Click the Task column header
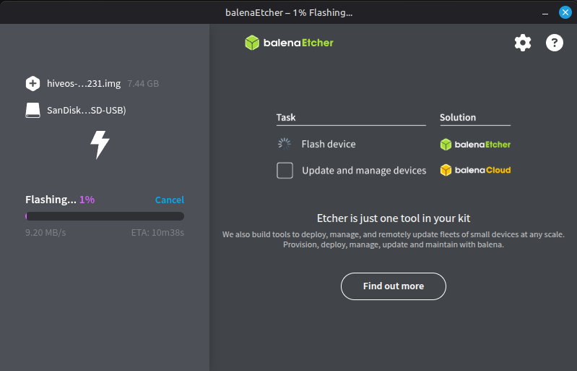Viewport: 577px width, 371px height. tap(286, 118)
